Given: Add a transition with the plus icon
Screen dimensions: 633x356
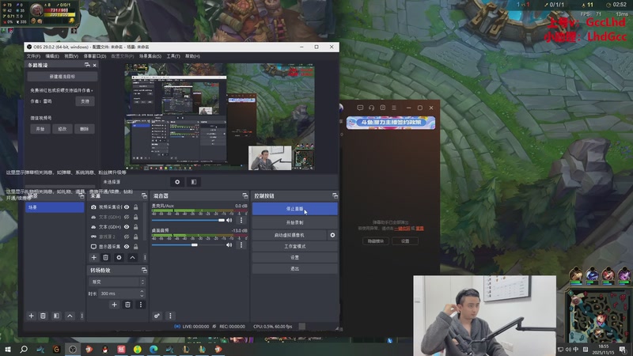Looking at the screenshot, I should [x=114, y=305].
